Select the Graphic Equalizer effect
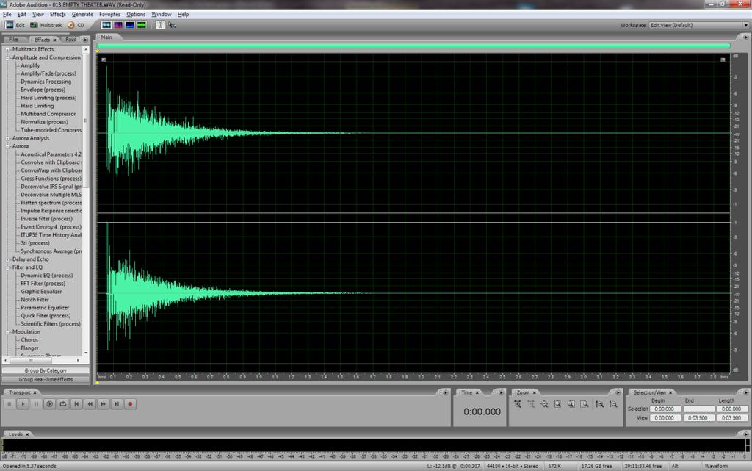The height and width of the screenshot is (471, 752). pyautogui.click(x=41, y=292)
